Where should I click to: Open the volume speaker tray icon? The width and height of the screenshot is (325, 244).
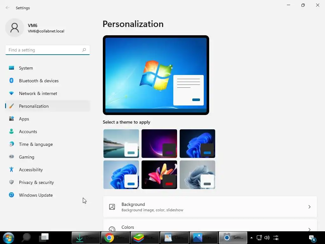(x=267, y=238)
